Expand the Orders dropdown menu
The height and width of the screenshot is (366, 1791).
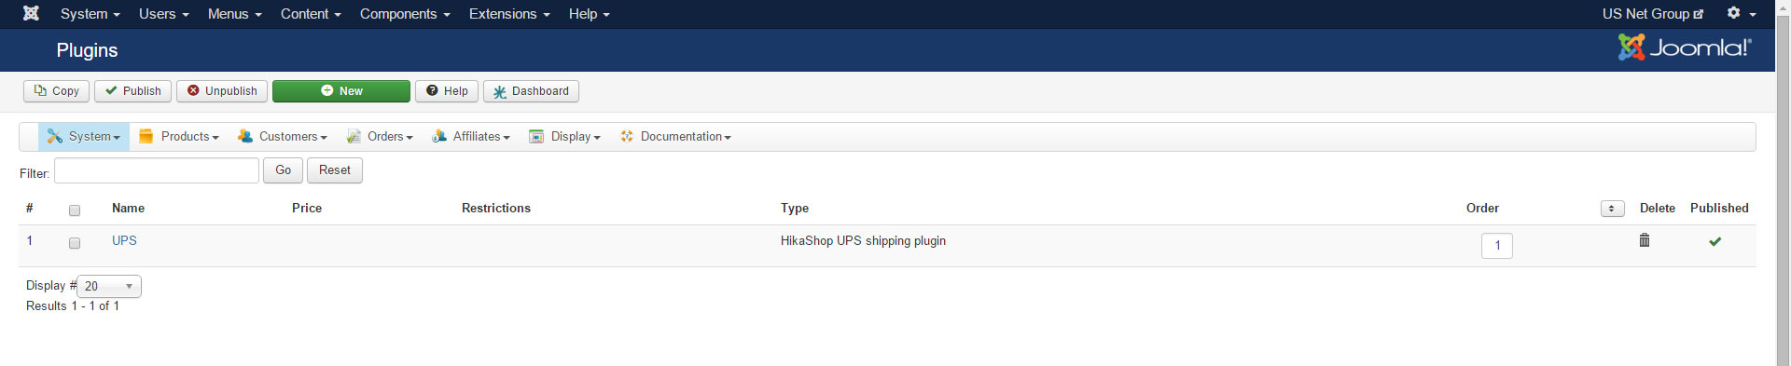pyautogui.click(x=380, y=137)
